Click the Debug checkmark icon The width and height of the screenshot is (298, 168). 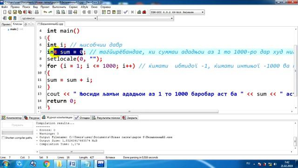[125, 12]
